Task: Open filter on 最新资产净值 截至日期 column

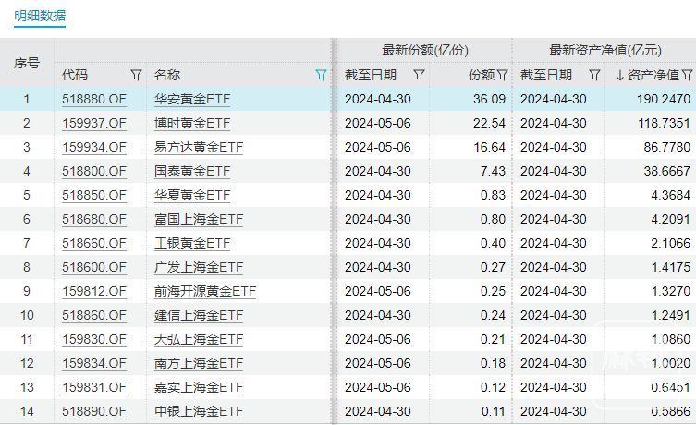Action: click(x=594, y=75)
